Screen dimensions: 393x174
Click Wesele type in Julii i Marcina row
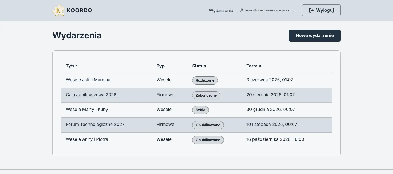click(x=164, y=80)
